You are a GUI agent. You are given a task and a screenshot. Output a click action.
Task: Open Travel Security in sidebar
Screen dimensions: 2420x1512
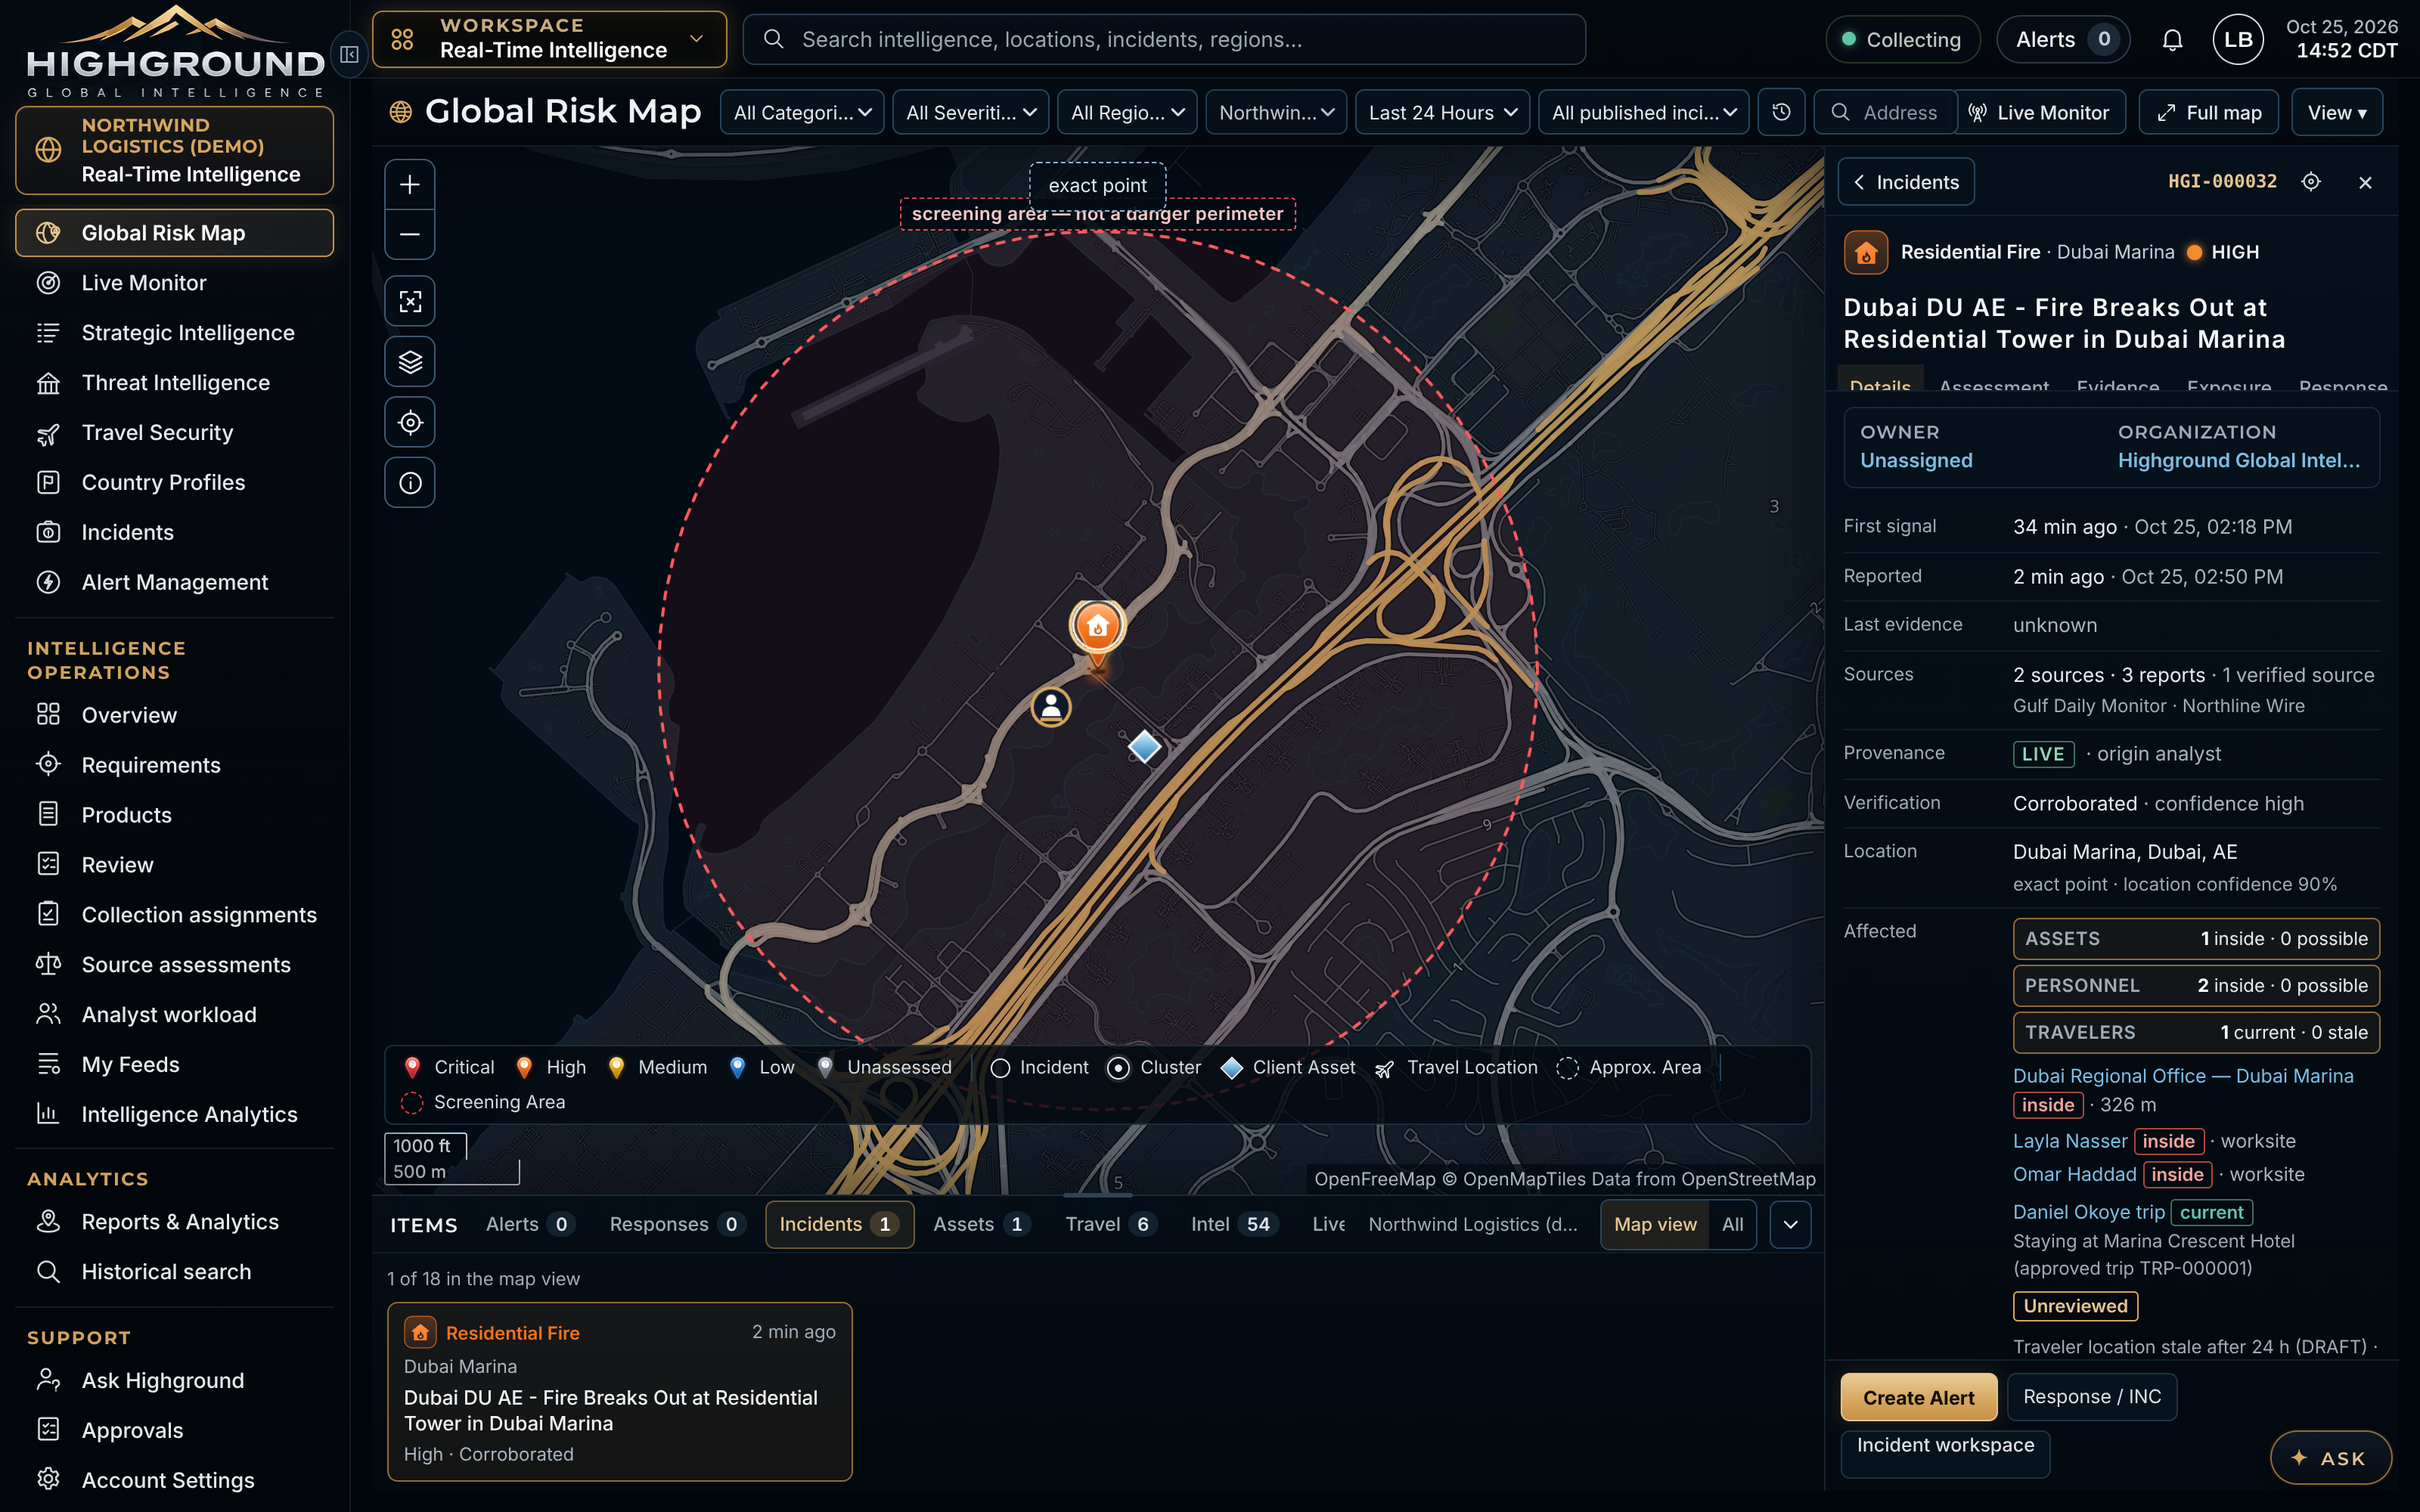(x=175, y=433)
